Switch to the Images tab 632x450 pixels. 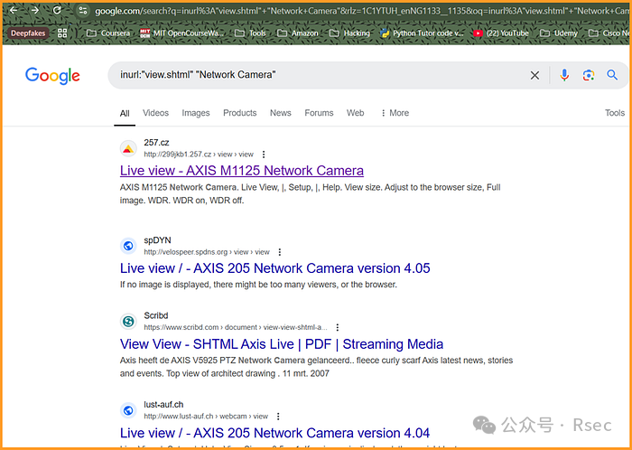(x=196, y=113)
